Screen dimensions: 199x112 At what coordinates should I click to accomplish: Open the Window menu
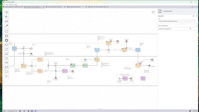[x=11, y=4]
